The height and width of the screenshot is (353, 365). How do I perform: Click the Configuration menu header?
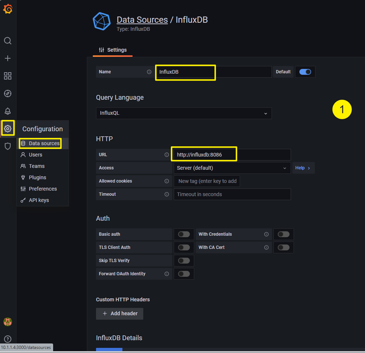pyautogui.click(x=43, y=129)
